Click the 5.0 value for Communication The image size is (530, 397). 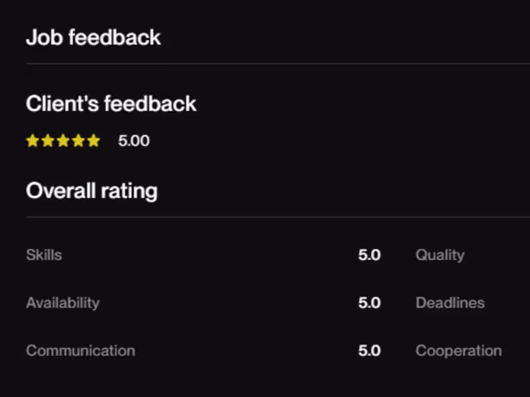[369, 351]
